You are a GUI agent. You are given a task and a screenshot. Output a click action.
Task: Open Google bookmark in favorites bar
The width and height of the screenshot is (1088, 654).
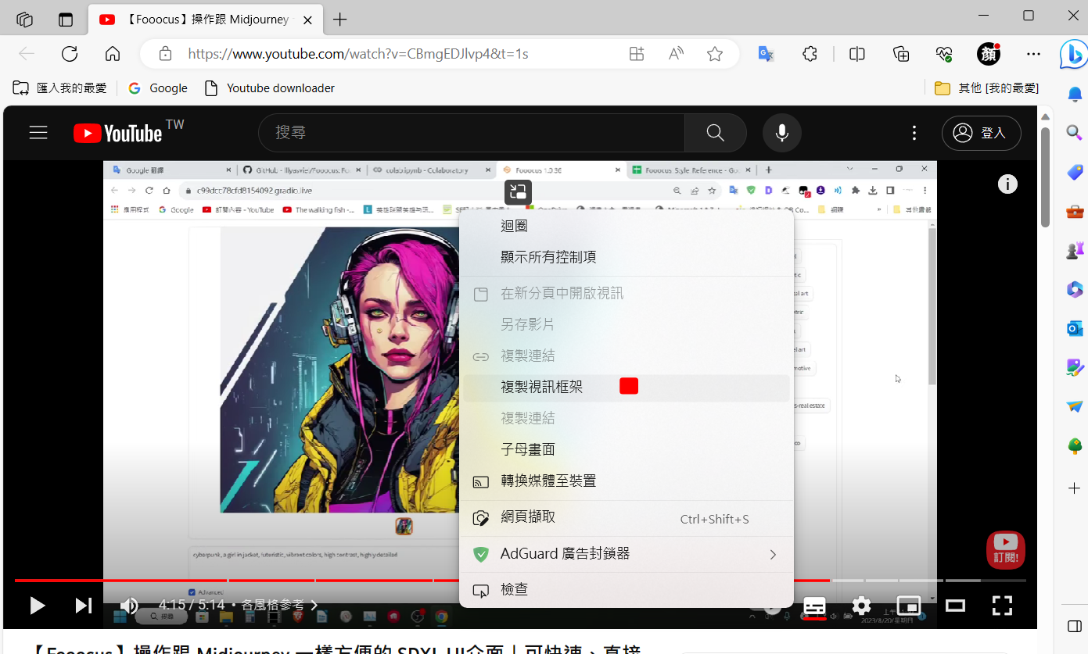[158, 88]
